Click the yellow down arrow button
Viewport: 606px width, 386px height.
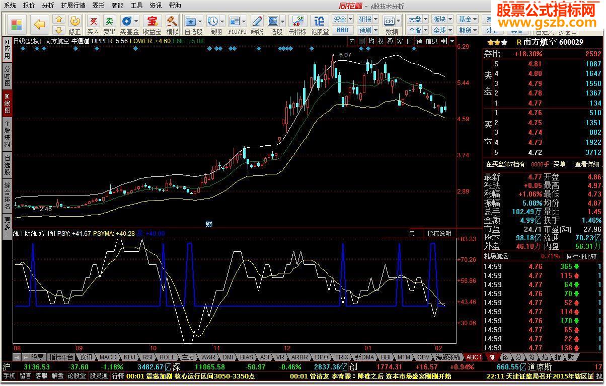pyautogui.click(x=58, y=29)
